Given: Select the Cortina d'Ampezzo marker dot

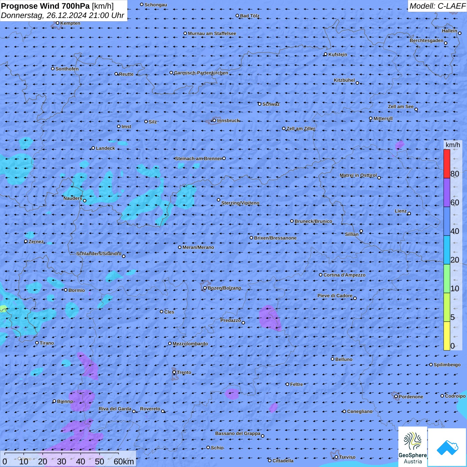Looking at the screenshot, I should pyautogui.click(x=321, y=275).
